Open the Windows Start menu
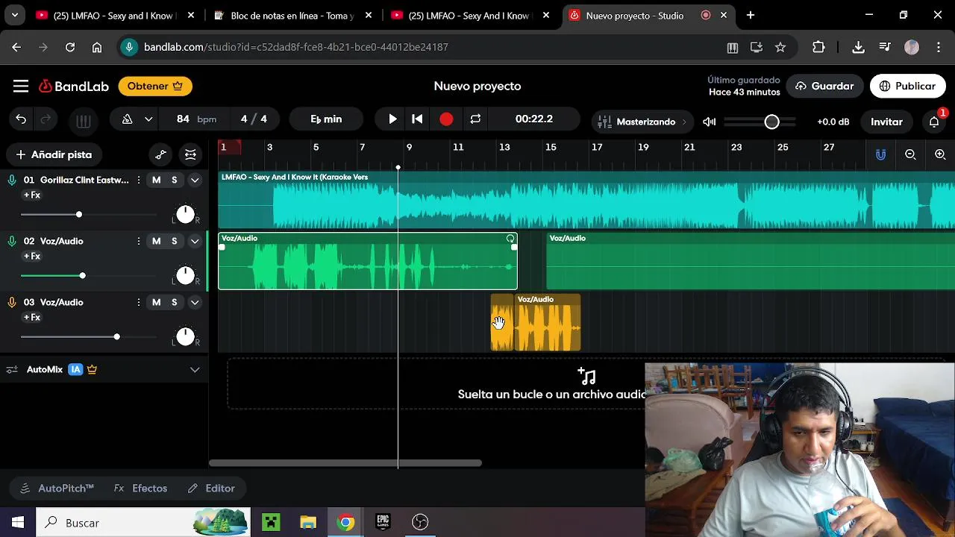This screenshot has height=537, width=955. 18,522
